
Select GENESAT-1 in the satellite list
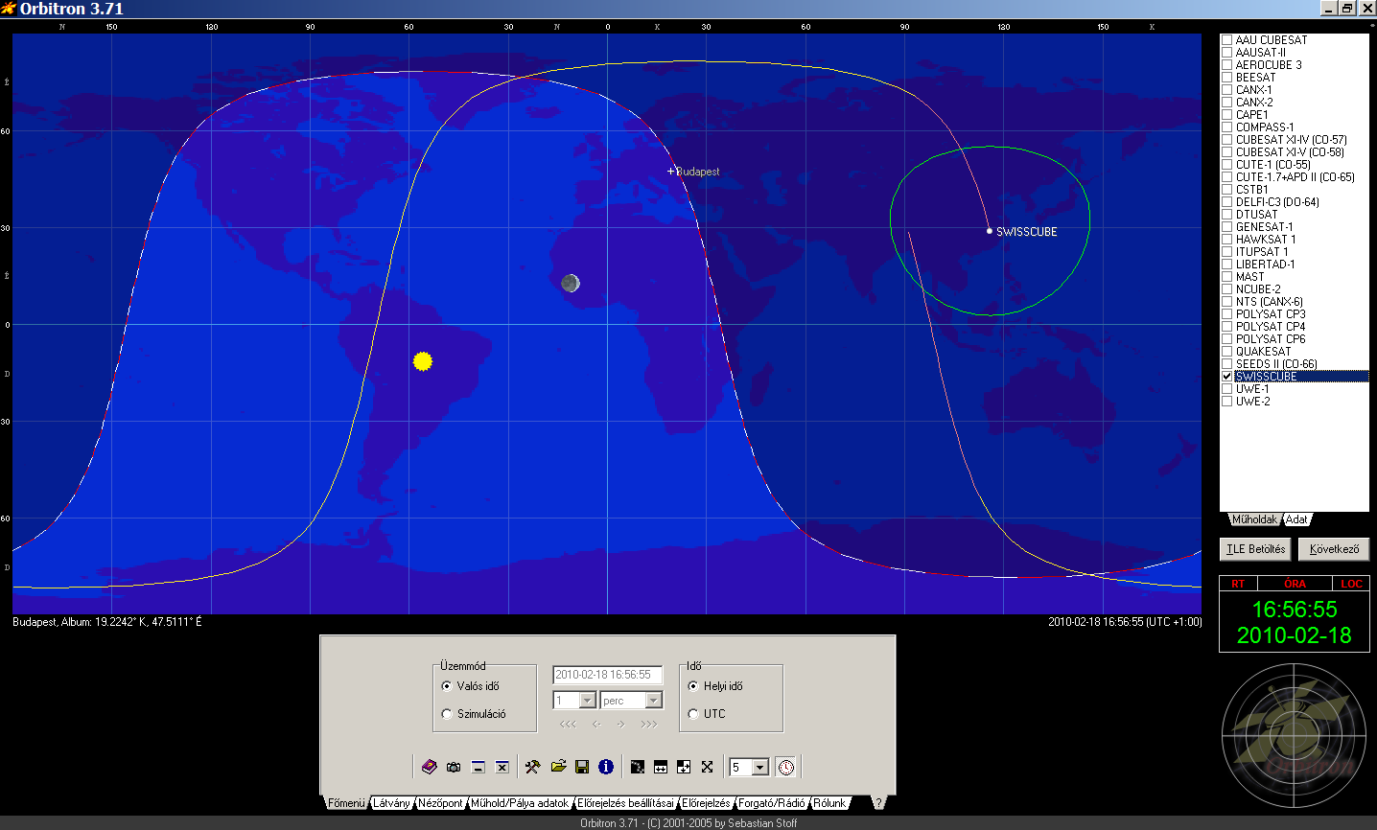(x=1264, y=227)
